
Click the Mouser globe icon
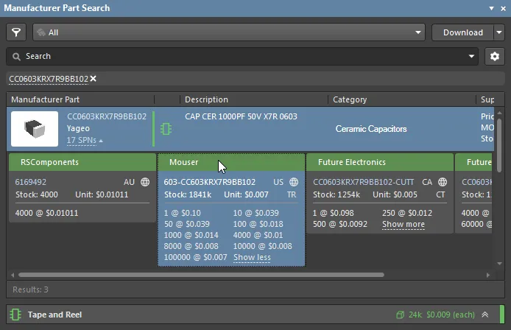(294, 182)
